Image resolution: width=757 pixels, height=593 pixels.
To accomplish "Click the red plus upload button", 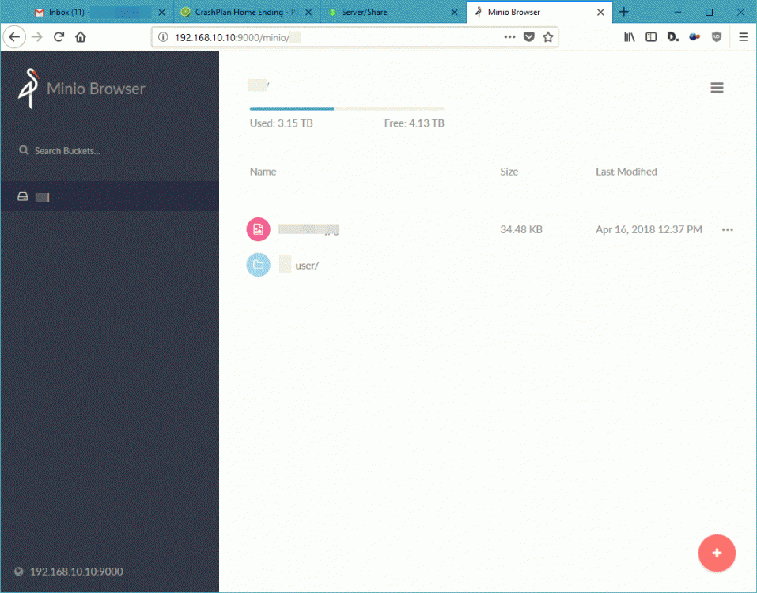I will pyautogui.click(x=717, y=553).
